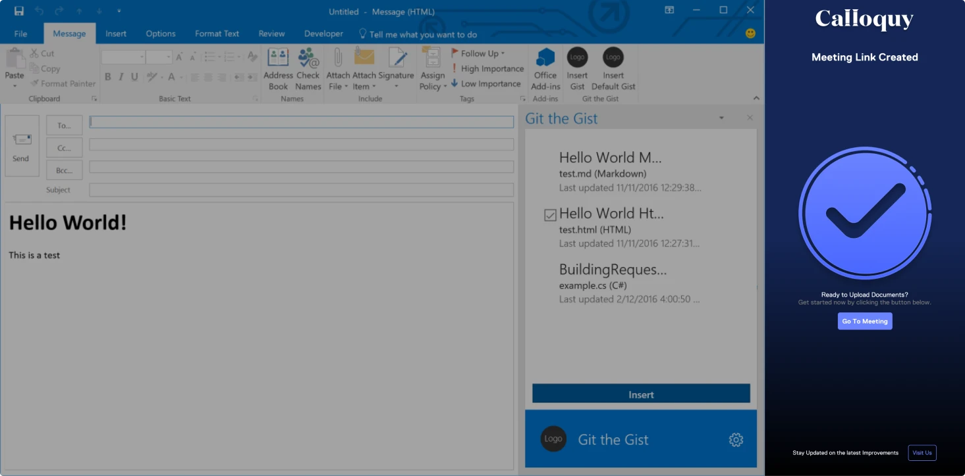Open Assign Policy dropdown
Screen dimensions: 965x476
point(433,69)
